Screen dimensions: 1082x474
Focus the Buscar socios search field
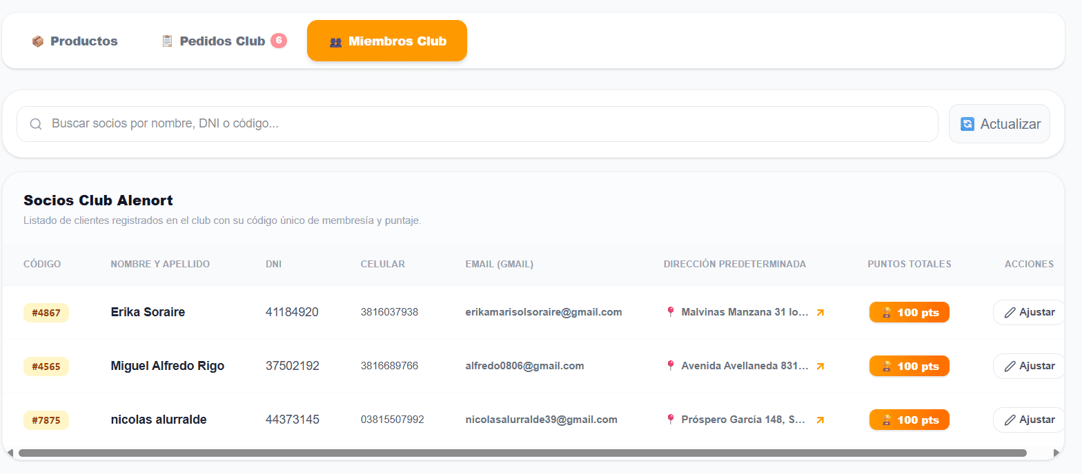[x=478, y=124]
